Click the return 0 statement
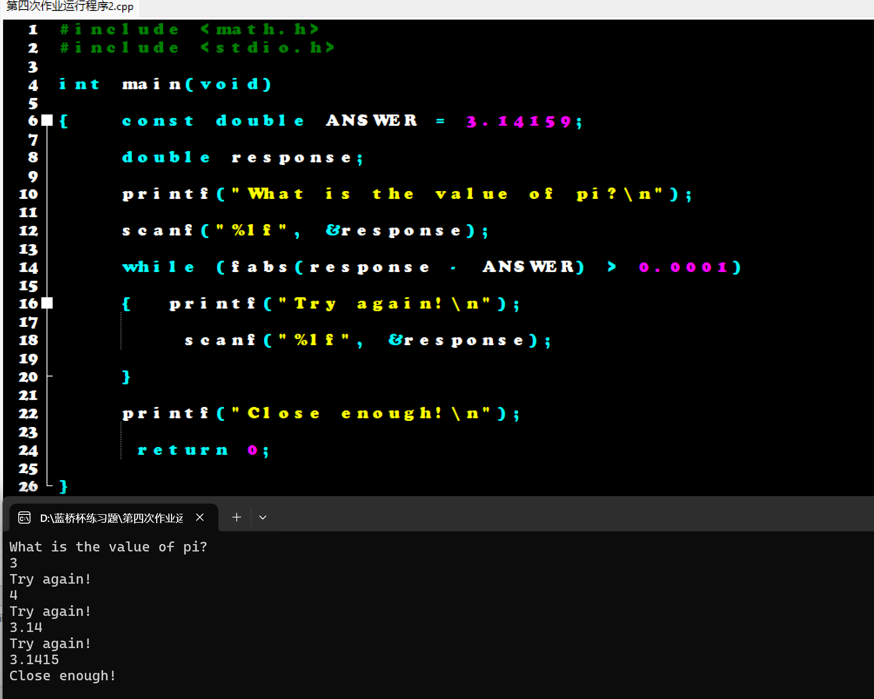Screen dimensions: 874x699 [x=203, y=450]
